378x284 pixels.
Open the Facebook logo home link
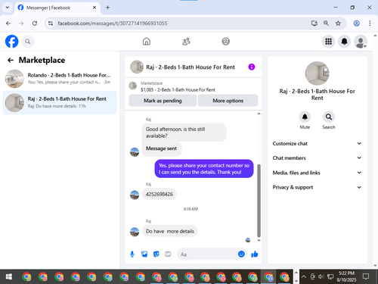pos(11,42)
